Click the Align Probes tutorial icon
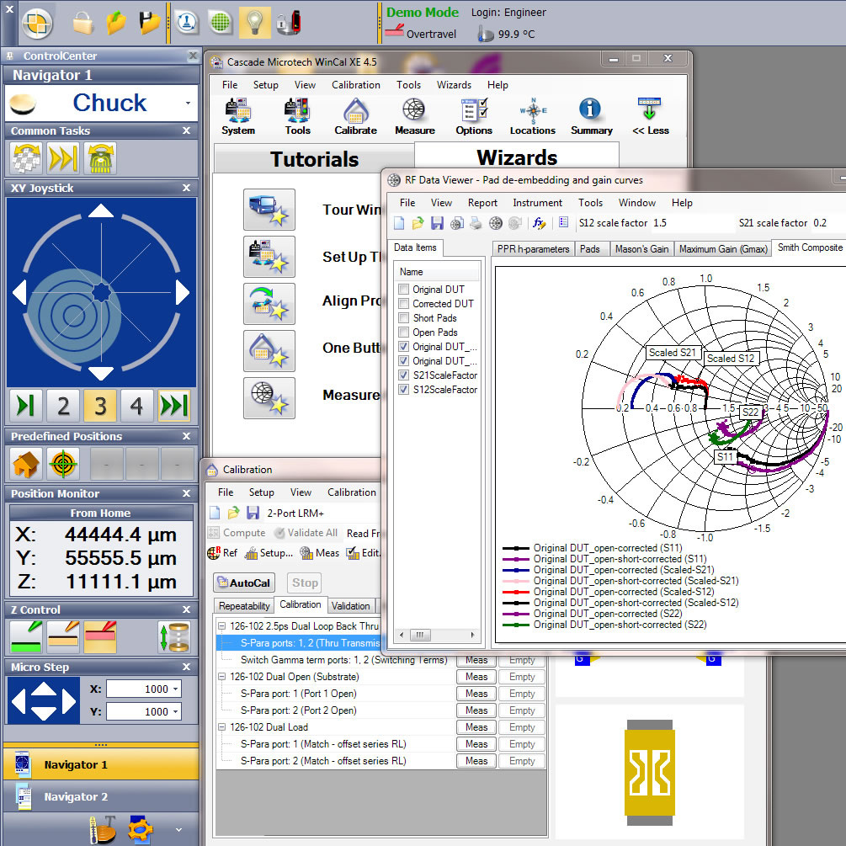The height and width of the screenshot is (846, 846). tap(269, 304)
